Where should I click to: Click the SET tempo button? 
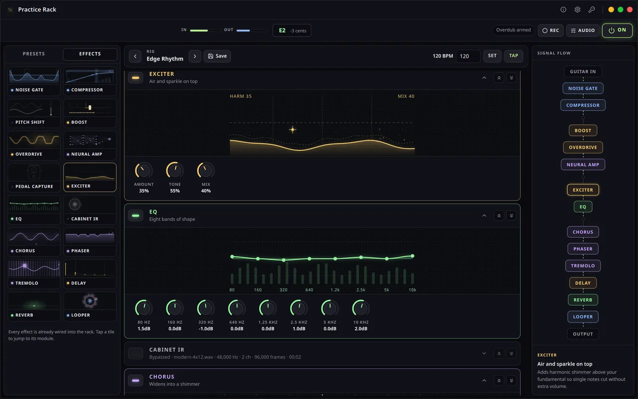pyautogui.click(x=492, y=56)
